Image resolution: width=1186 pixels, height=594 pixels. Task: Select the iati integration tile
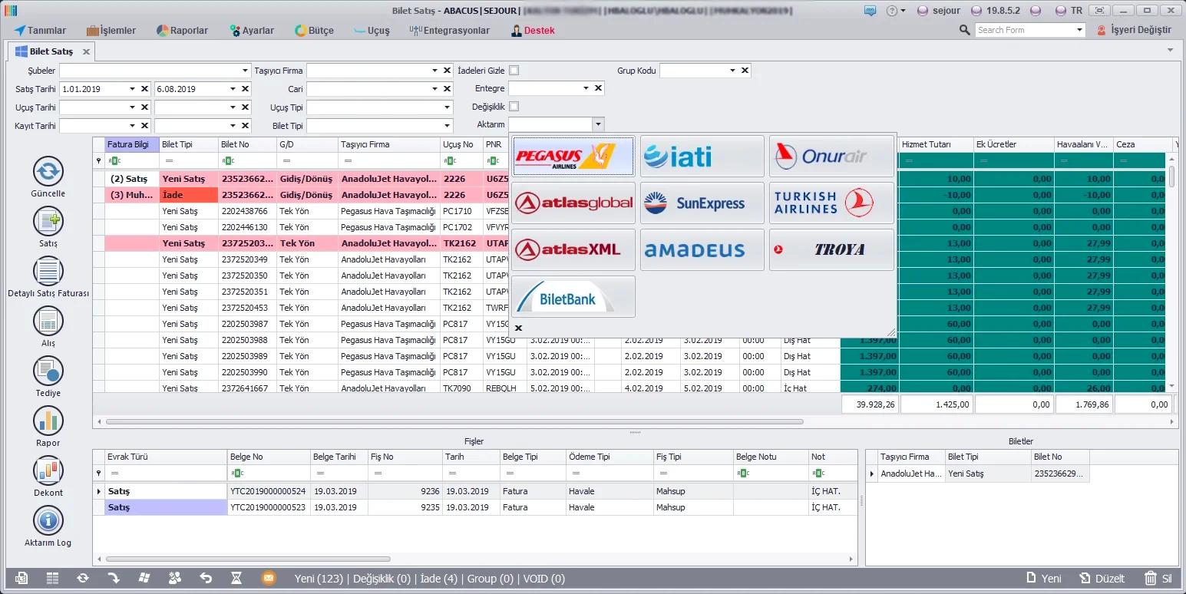coord(702,156)
